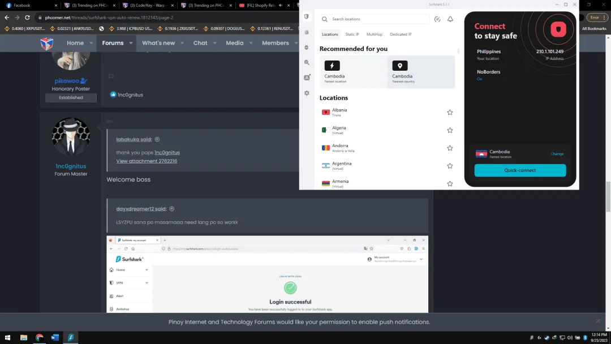The width and height of the screenshot is (611, 344).
Task: Dismiss the push notification banner
Action: tap(598, 321)
